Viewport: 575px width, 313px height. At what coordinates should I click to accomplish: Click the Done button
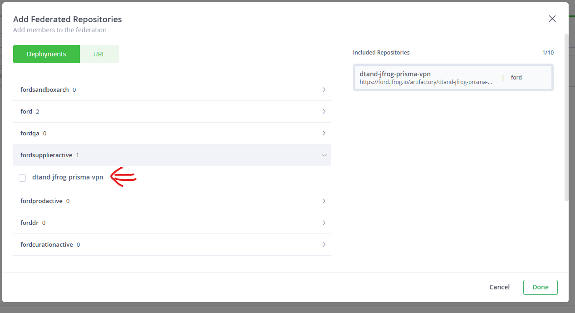(x=540, y=287)
